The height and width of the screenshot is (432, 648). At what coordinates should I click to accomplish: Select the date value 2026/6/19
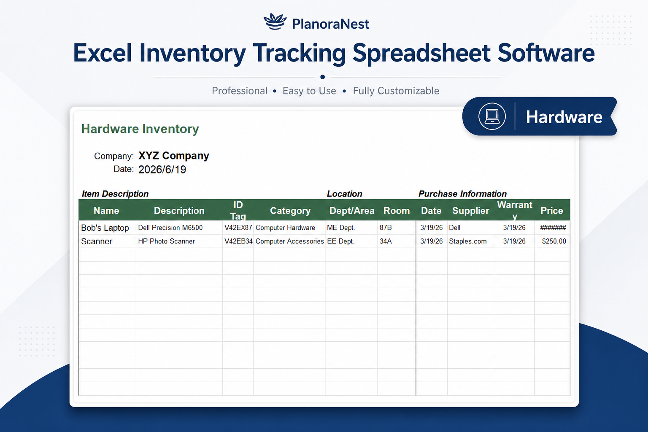pos(162,170)
